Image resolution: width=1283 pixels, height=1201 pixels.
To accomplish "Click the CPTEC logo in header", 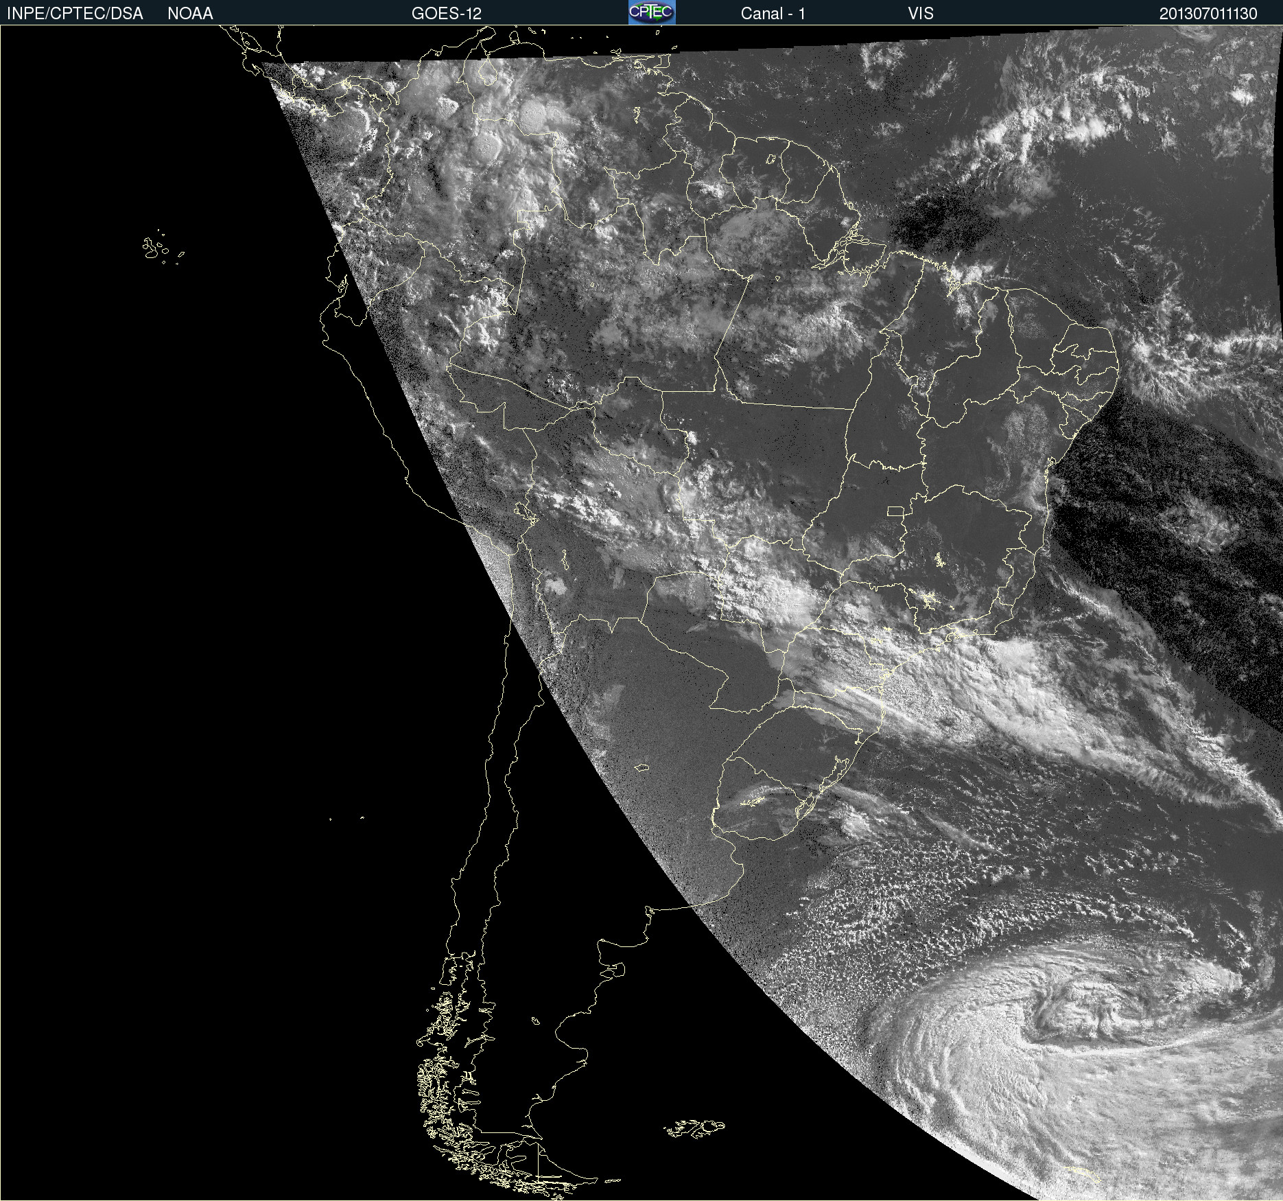I will pos(652,12).
